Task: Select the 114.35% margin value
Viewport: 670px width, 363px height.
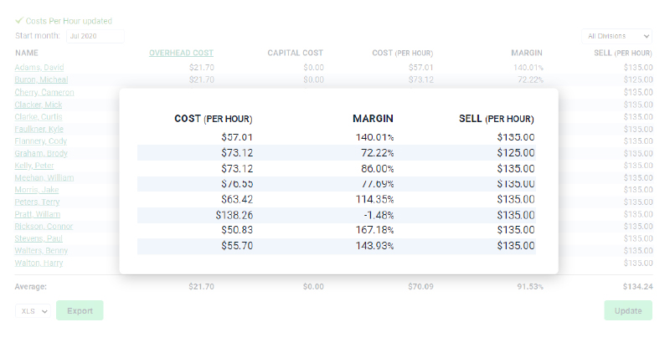Action: pos(374,199)
